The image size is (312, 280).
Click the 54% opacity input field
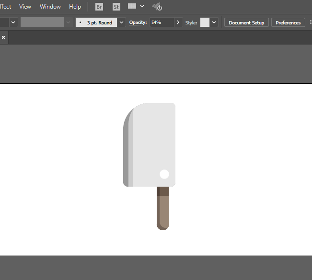pyautogui.click(x=162, y=22)
